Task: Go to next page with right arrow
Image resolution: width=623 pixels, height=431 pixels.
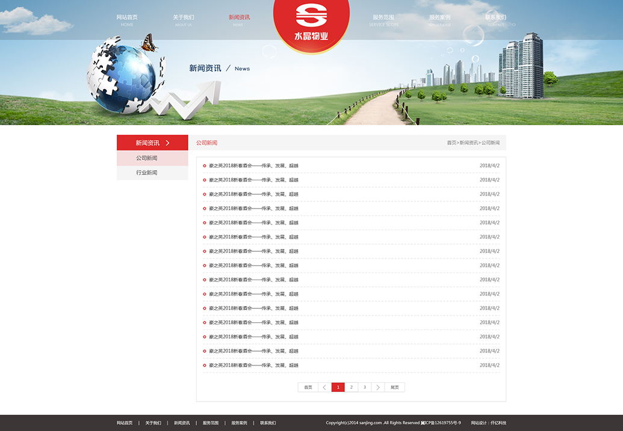Action: (x=377, y=387)
